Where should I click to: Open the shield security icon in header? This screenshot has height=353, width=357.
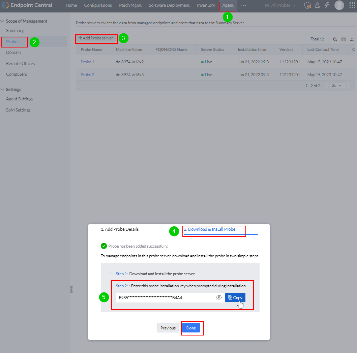307,5
